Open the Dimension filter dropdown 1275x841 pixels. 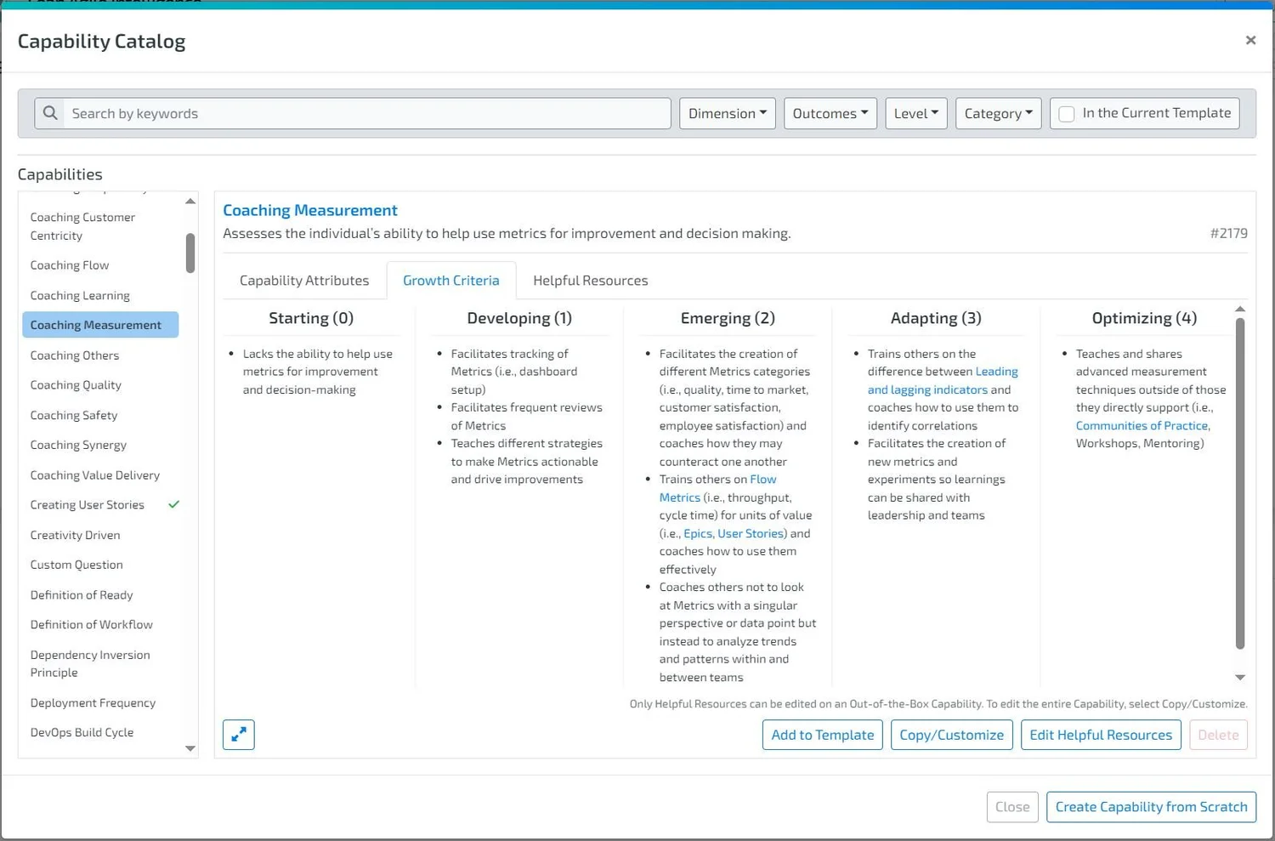coord(727,112)
